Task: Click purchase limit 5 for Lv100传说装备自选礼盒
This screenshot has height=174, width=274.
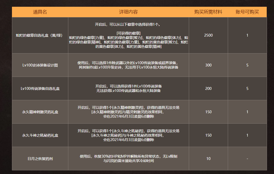Action: 247,89
